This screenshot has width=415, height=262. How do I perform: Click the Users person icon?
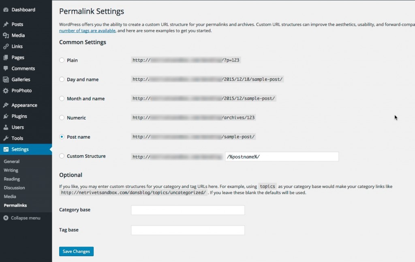[6, 127]
